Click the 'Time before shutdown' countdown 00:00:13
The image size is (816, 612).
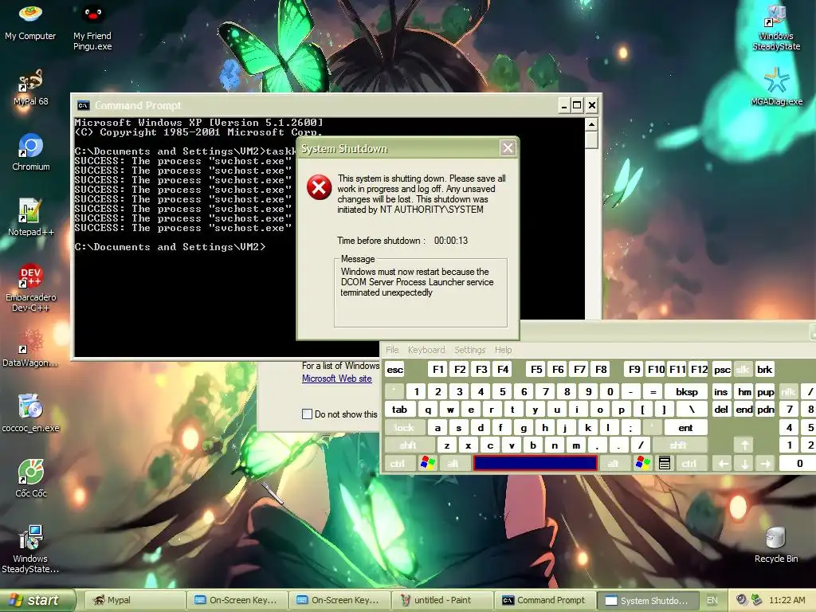point(451,241)
